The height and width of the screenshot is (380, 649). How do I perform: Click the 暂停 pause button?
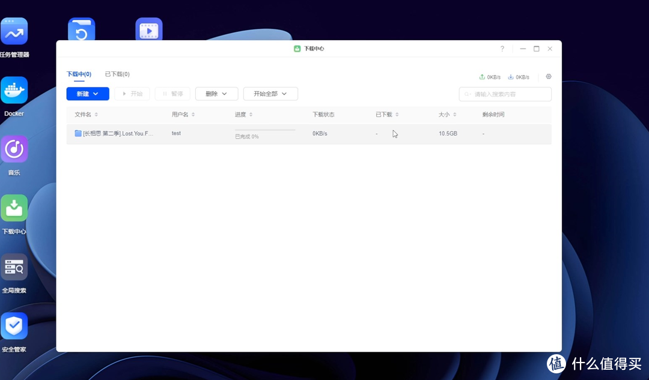pos(172,94)
